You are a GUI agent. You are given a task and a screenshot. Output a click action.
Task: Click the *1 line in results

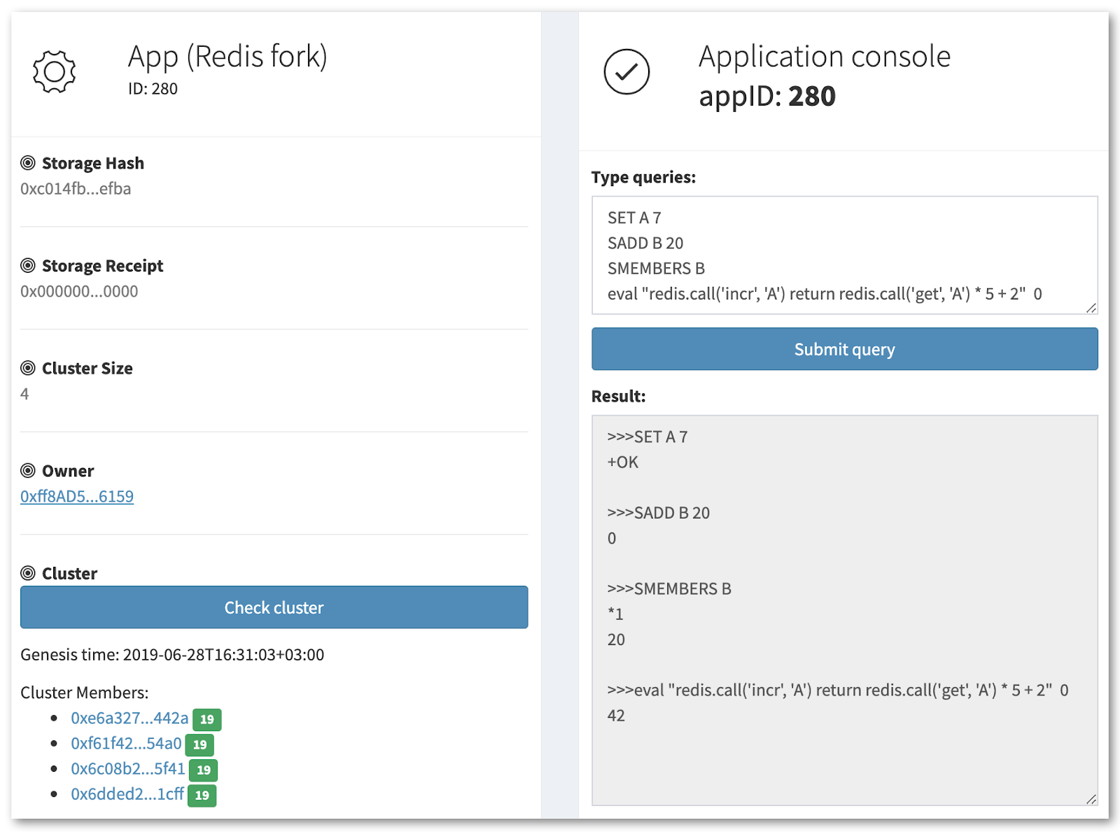pos(615,614)
